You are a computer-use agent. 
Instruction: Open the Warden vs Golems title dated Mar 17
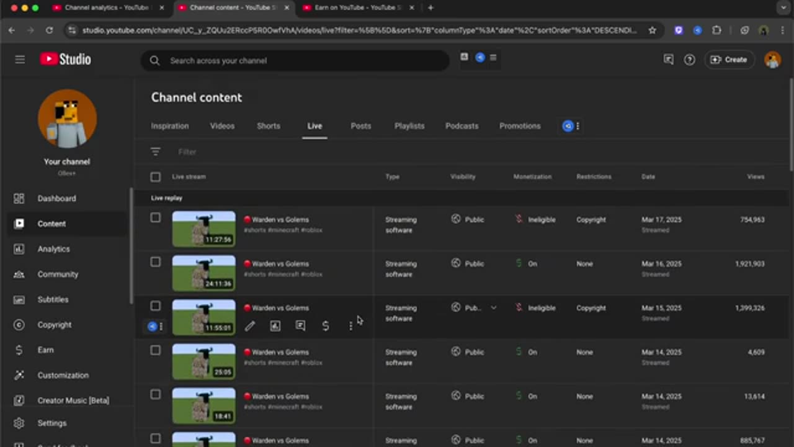point(280,220)
